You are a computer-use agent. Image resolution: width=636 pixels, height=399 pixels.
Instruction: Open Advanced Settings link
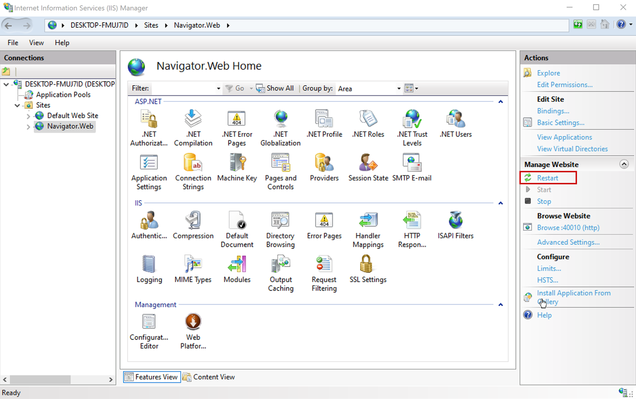pyautogui.click(x=568, y=242)
